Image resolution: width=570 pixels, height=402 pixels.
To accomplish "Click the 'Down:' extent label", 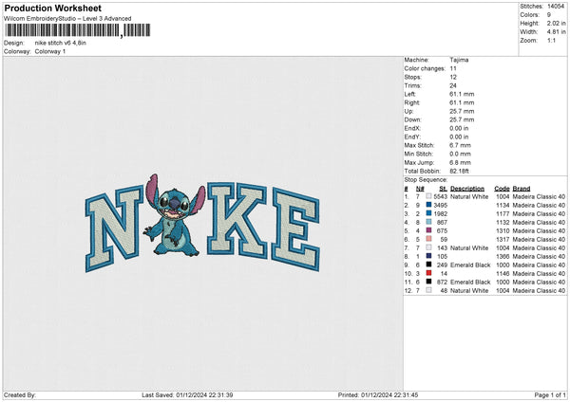I will coord(412,119).
